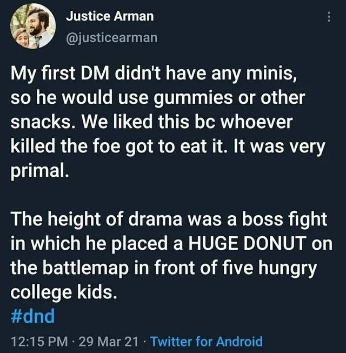Open the three-dot more options menu

pos(328,17)
